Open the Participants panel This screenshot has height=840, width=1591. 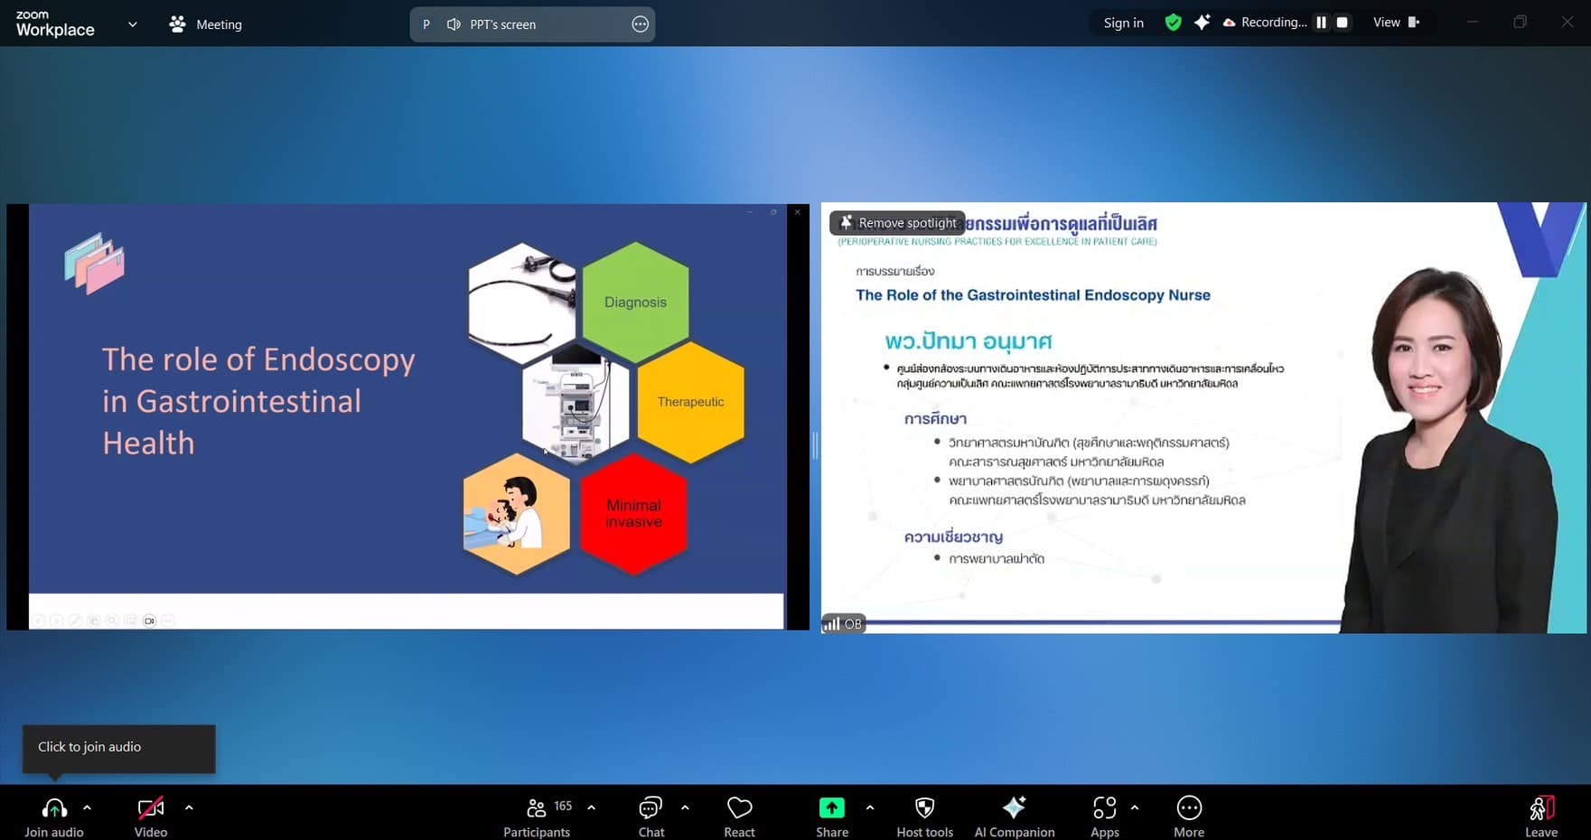coord(537,808)
